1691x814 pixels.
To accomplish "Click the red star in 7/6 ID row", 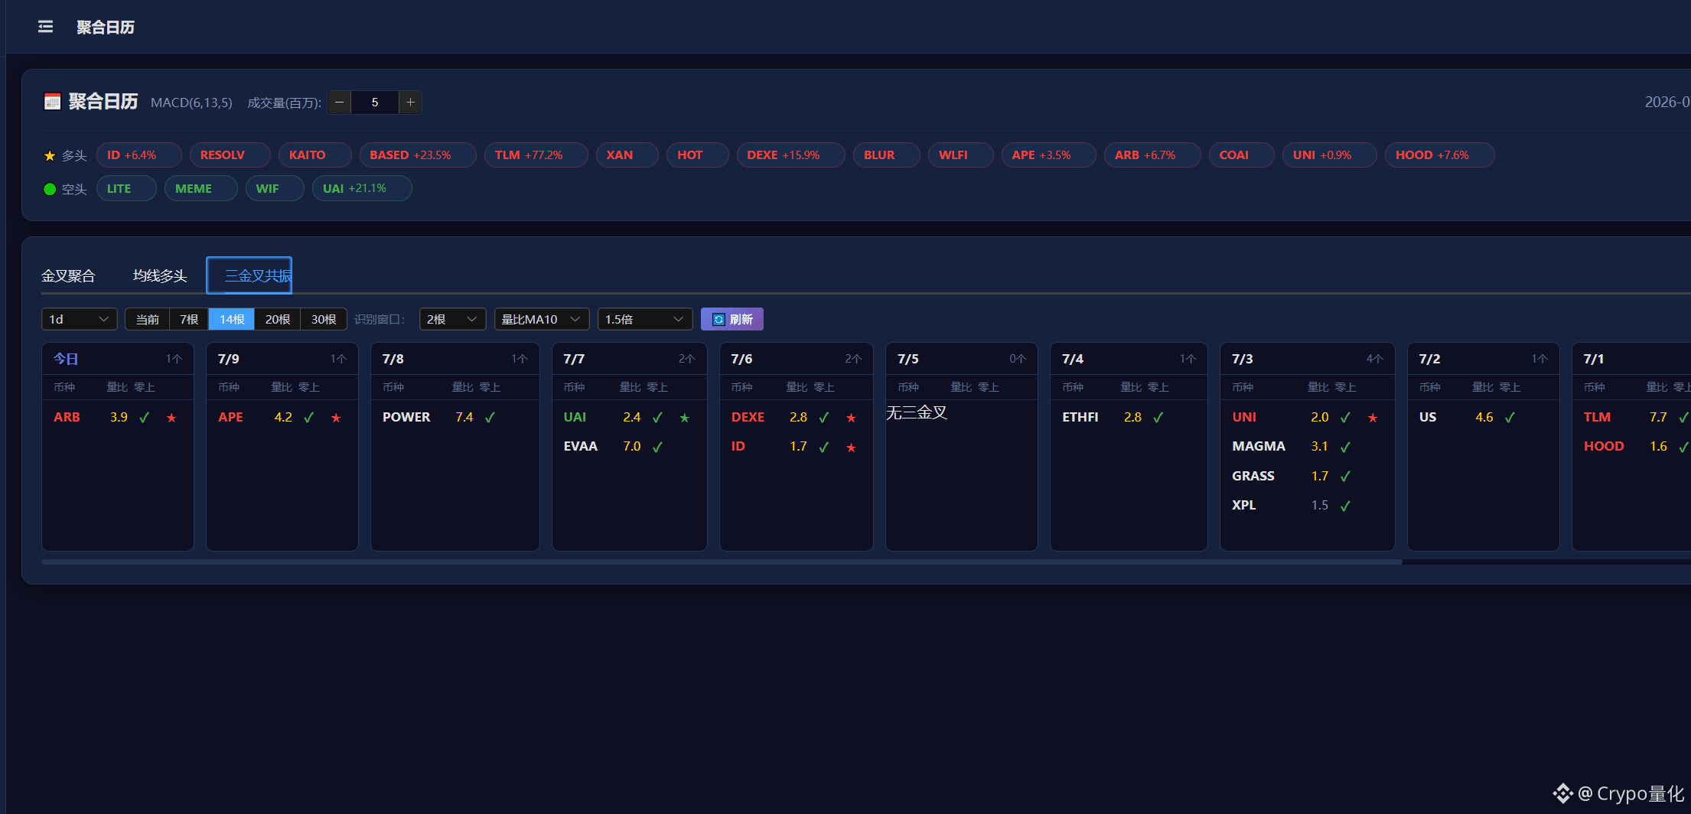I will (x=851, y=448).
